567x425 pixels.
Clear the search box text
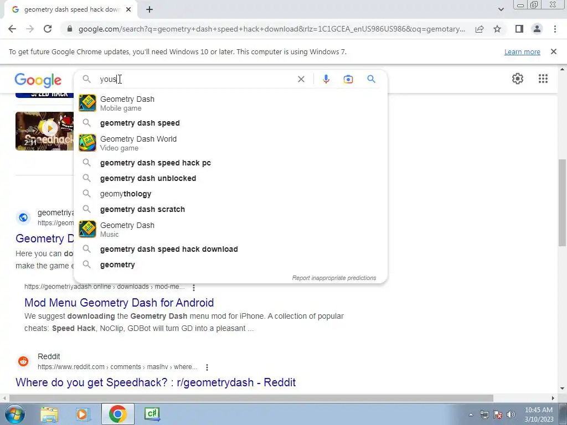[x=301, y=79]
